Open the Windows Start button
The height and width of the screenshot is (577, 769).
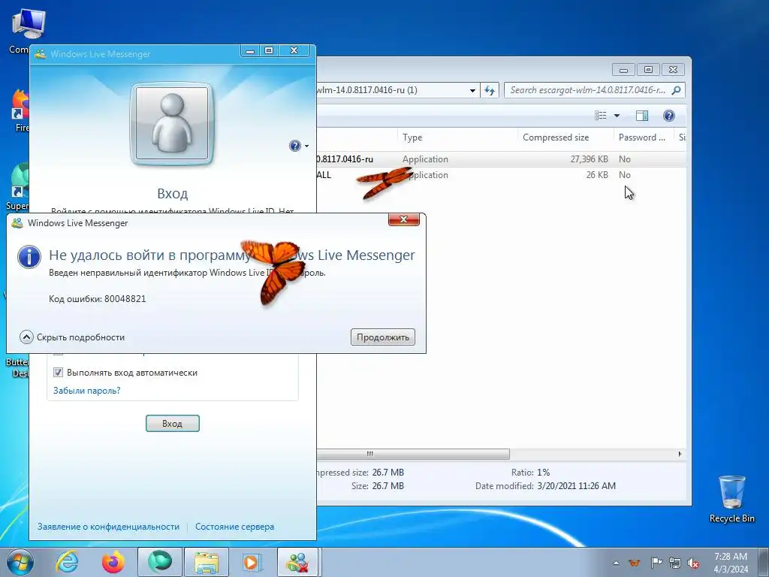[x=20, y=562]
